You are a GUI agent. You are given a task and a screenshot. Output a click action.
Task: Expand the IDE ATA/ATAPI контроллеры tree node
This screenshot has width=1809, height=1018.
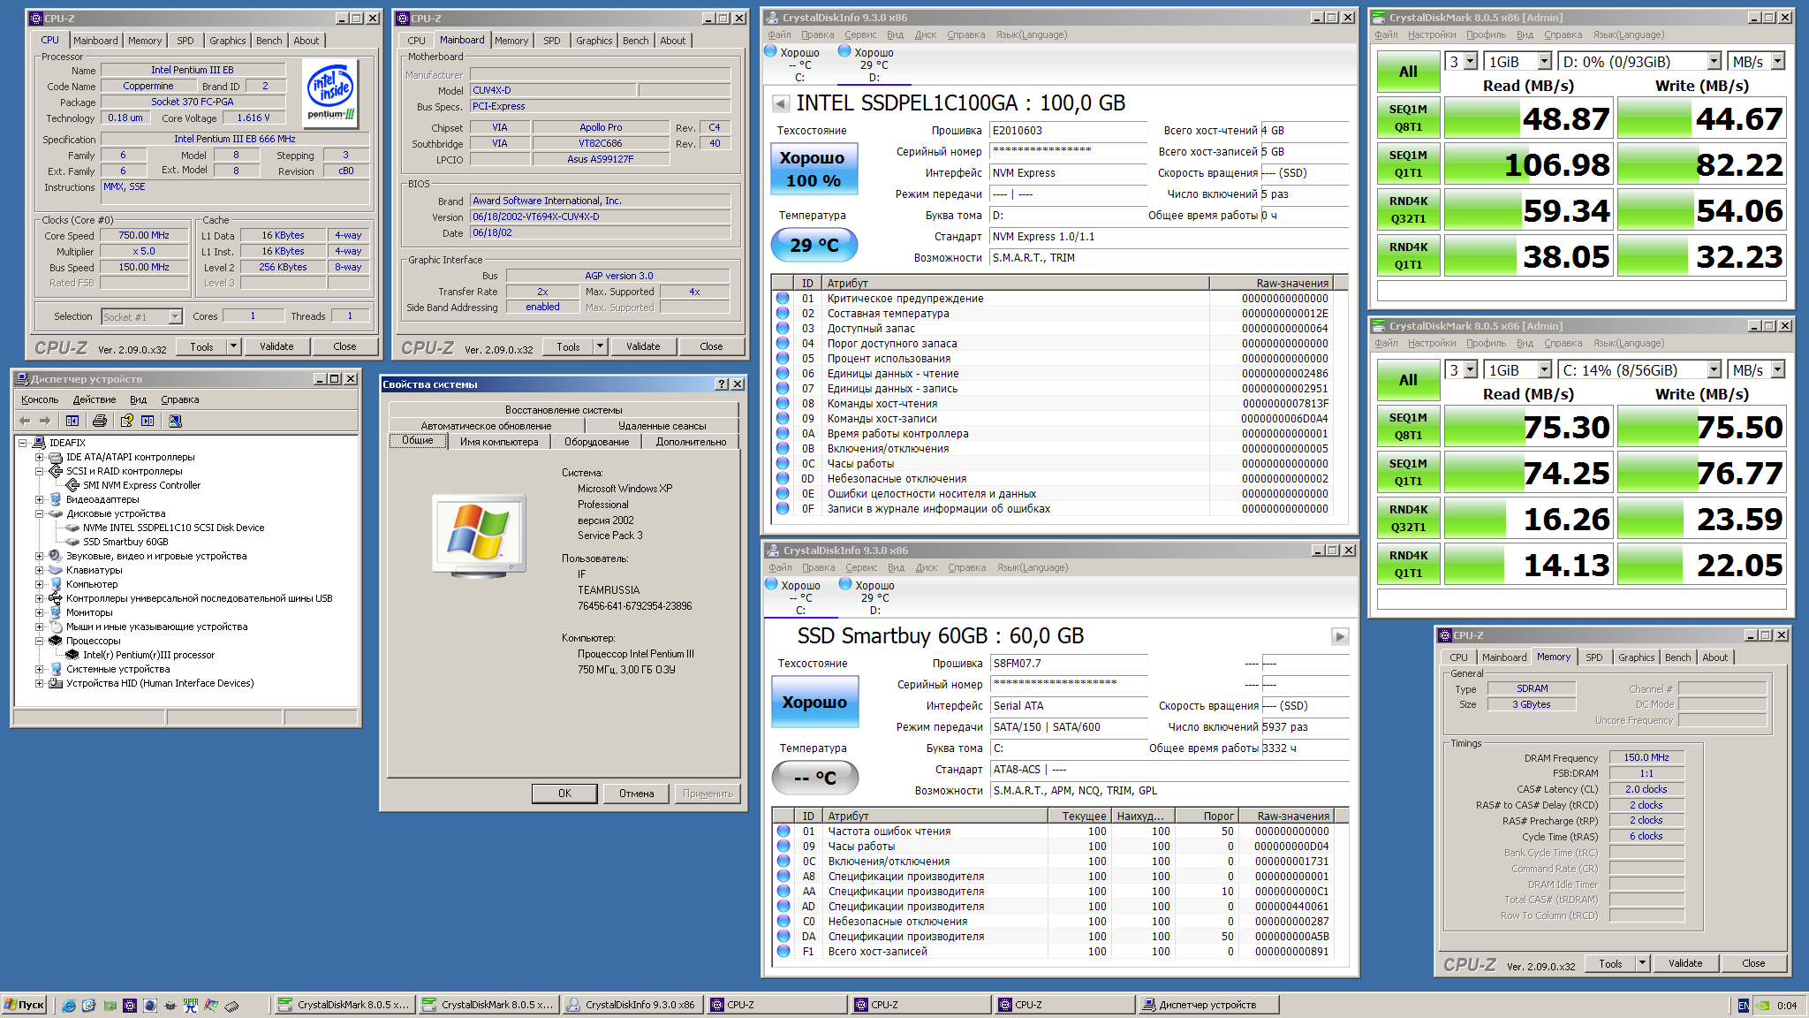tap(39, 457)
